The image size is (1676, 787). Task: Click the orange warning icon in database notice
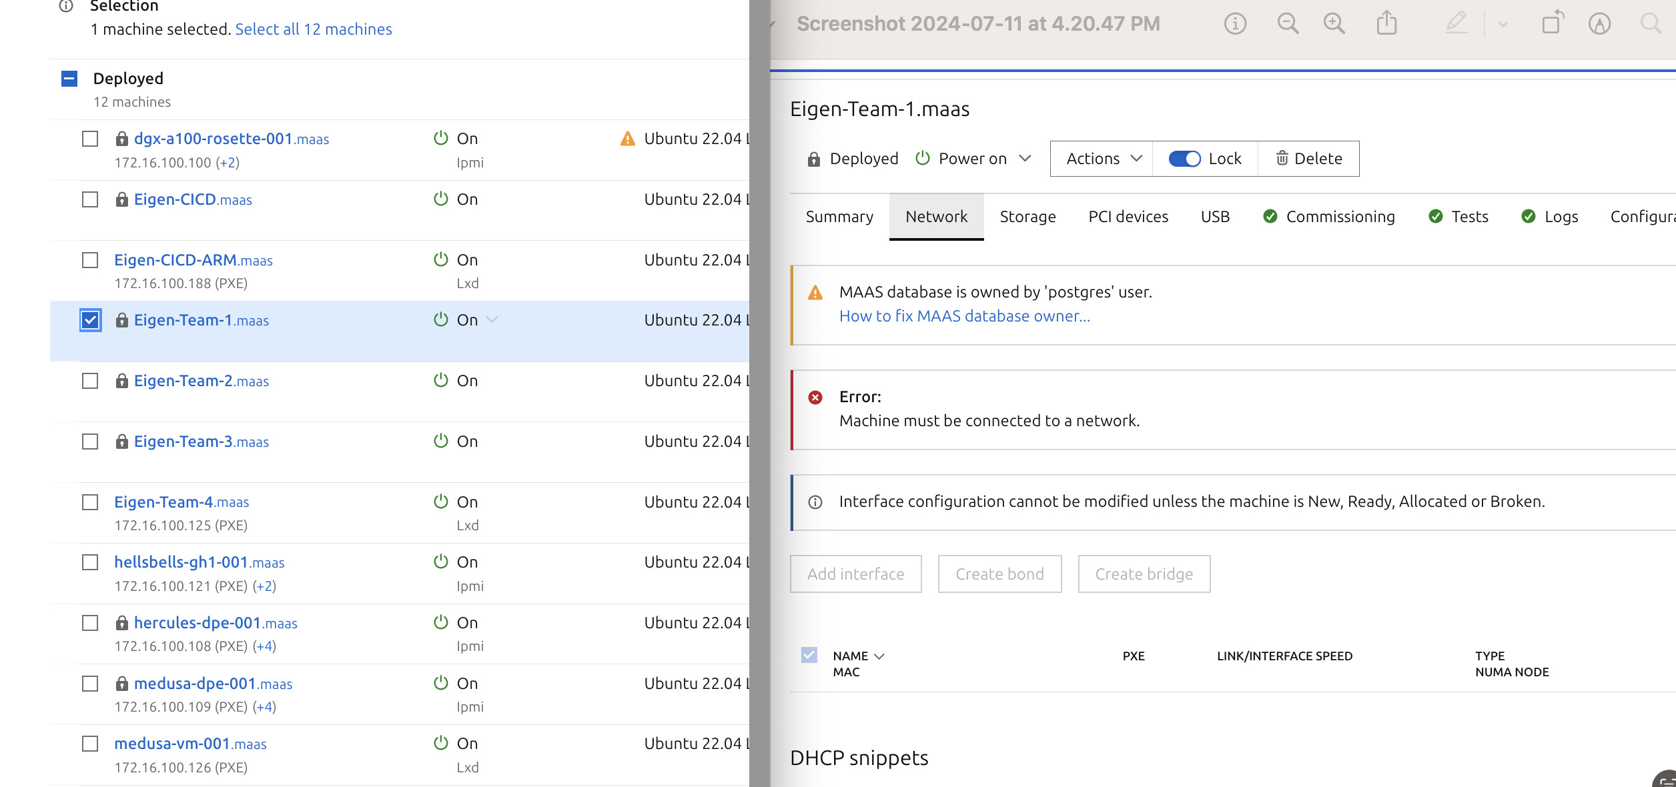(815, 293)
